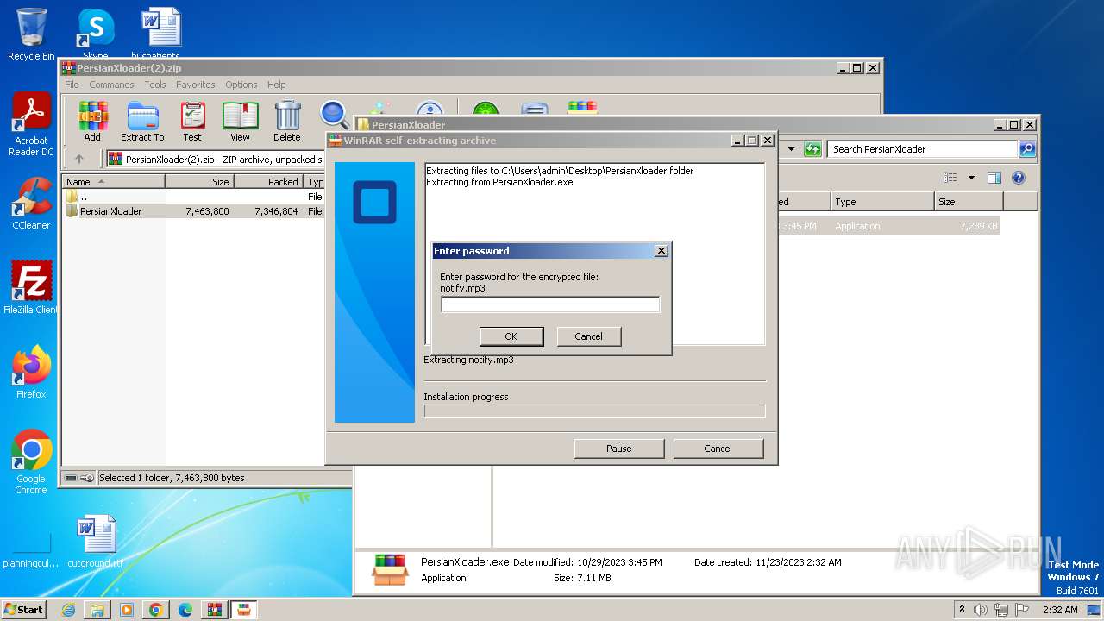Click the Explorer help question mark icon

tap(1019, 178)
